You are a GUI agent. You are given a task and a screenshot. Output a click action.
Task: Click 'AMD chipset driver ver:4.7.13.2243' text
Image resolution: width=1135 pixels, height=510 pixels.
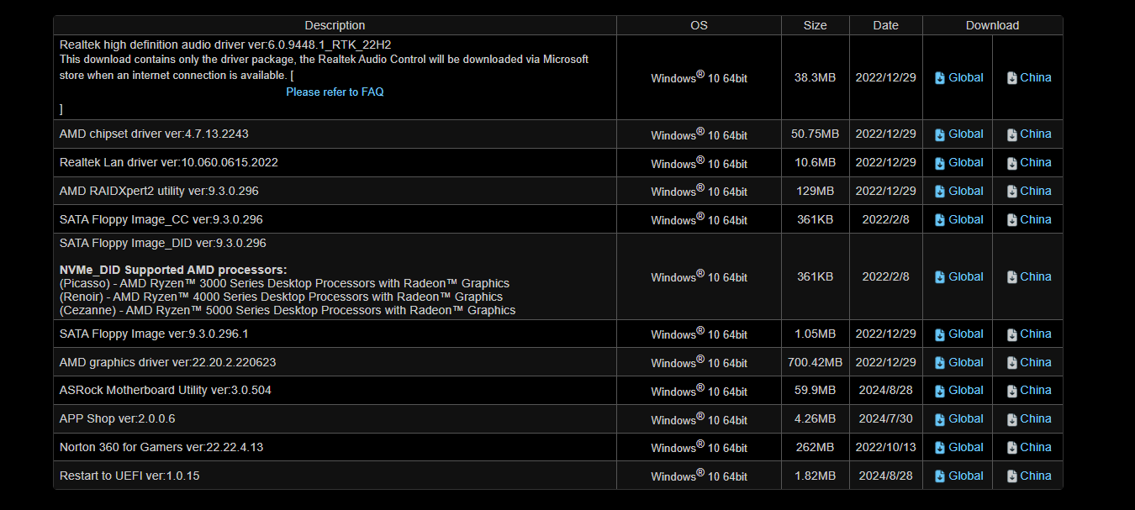pyautogui.click(x=154, y=134)
